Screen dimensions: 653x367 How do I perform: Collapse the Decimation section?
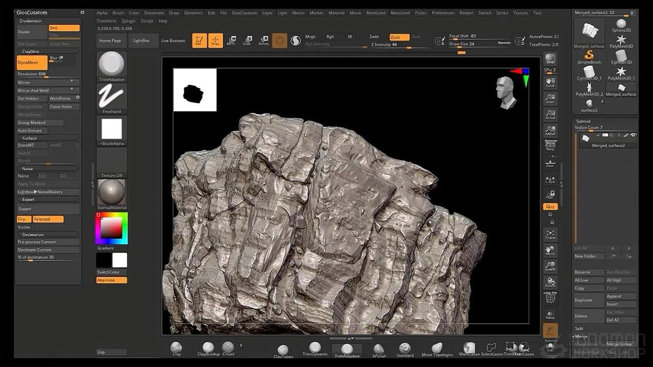33,234
